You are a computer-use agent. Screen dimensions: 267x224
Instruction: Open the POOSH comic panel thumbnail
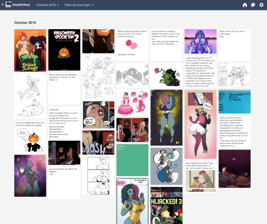coord(98,142)
